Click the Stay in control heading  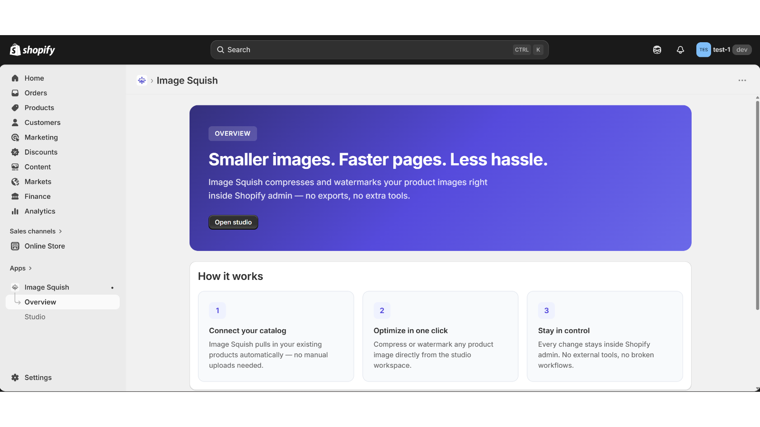tap(564, 331)
